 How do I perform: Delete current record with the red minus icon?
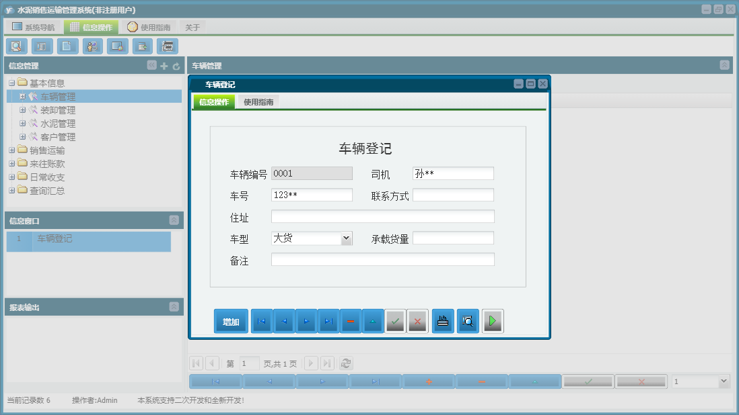coord(351,321)
